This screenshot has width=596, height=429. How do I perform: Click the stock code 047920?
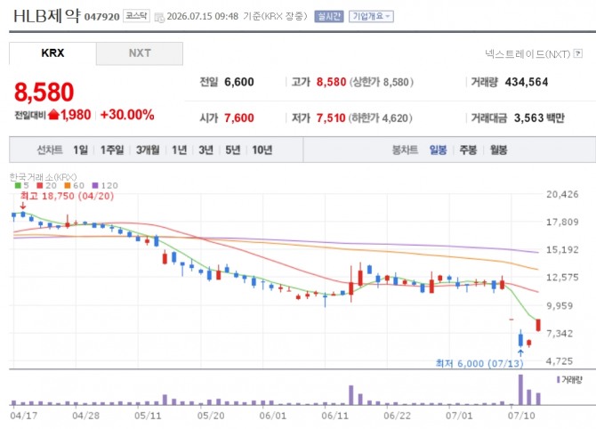pos(102,17)
